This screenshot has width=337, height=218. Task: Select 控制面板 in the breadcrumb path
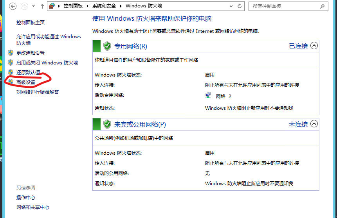pyautogui.click(x=73, y=6)
